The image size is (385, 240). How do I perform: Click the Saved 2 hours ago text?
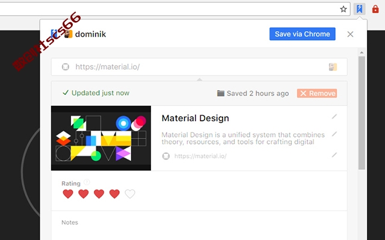(257, 94)
